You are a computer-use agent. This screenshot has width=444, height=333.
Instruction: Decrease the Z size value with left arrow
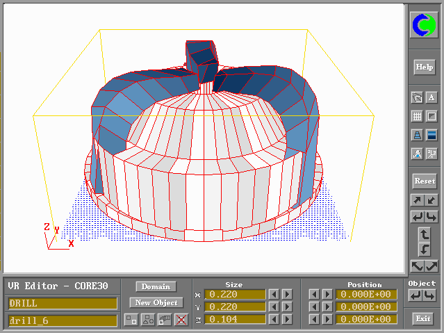coord(274,319)
